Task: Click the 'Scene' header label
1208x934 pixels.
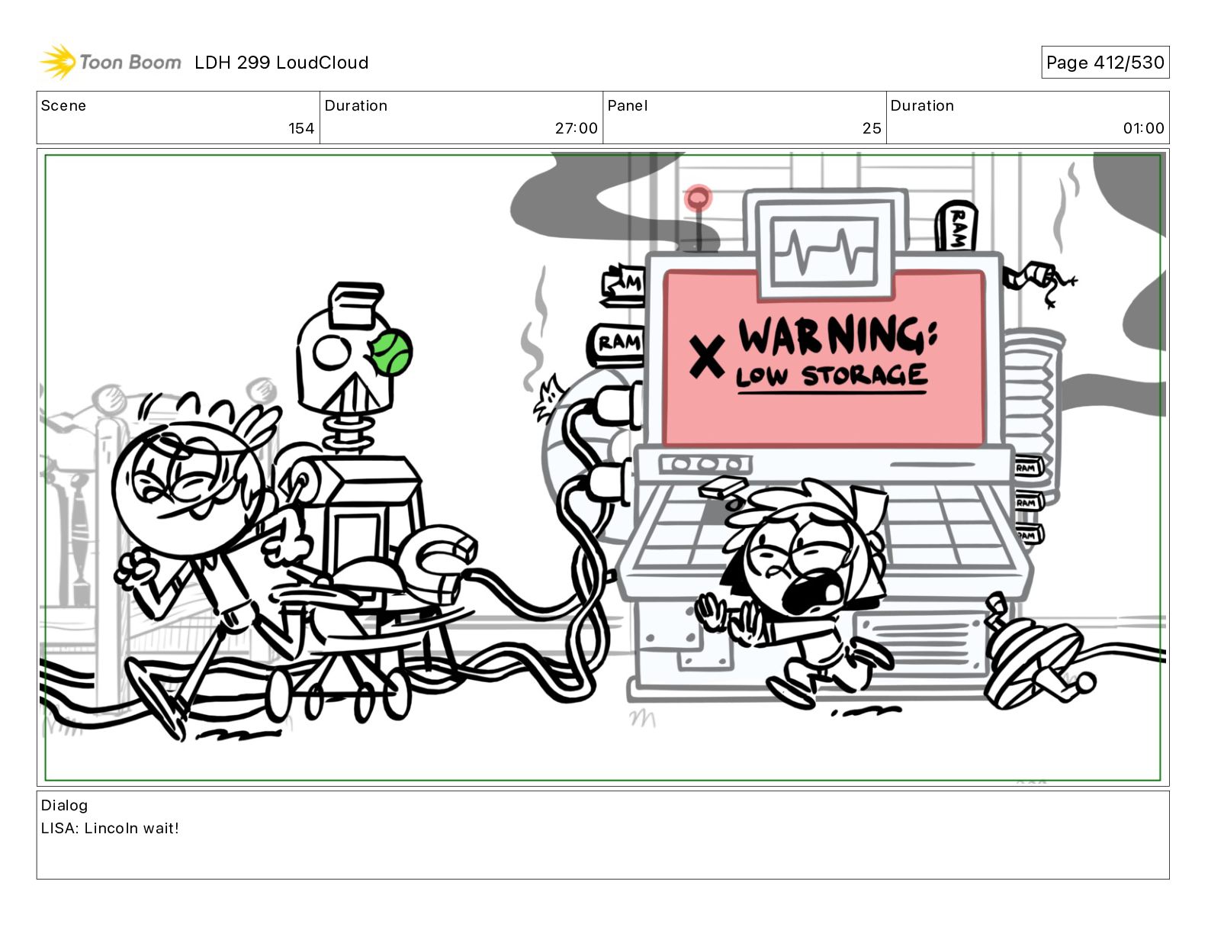Action: (x=63, y=105)
